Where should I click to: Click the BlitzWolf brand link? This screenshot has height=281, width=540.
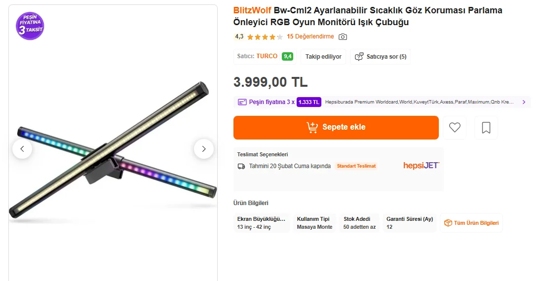tap(253, 10)
